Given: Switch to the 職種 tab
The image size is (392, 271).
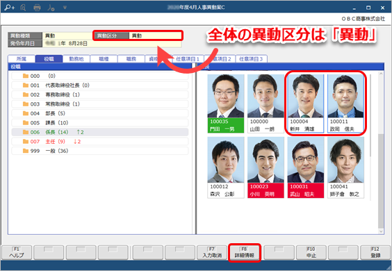Looking at the screenshot, I should 104,59.
